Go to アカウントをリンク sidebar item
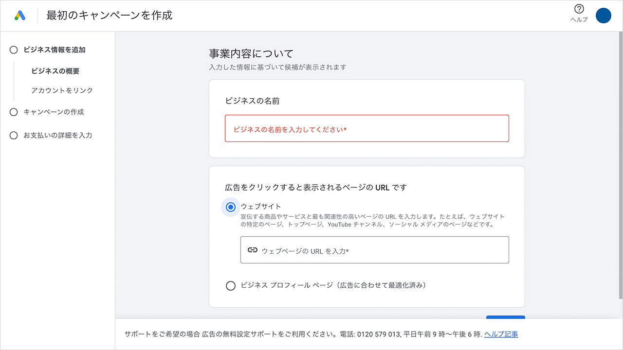This screenshot has width=623, height=350. [62, 90]
